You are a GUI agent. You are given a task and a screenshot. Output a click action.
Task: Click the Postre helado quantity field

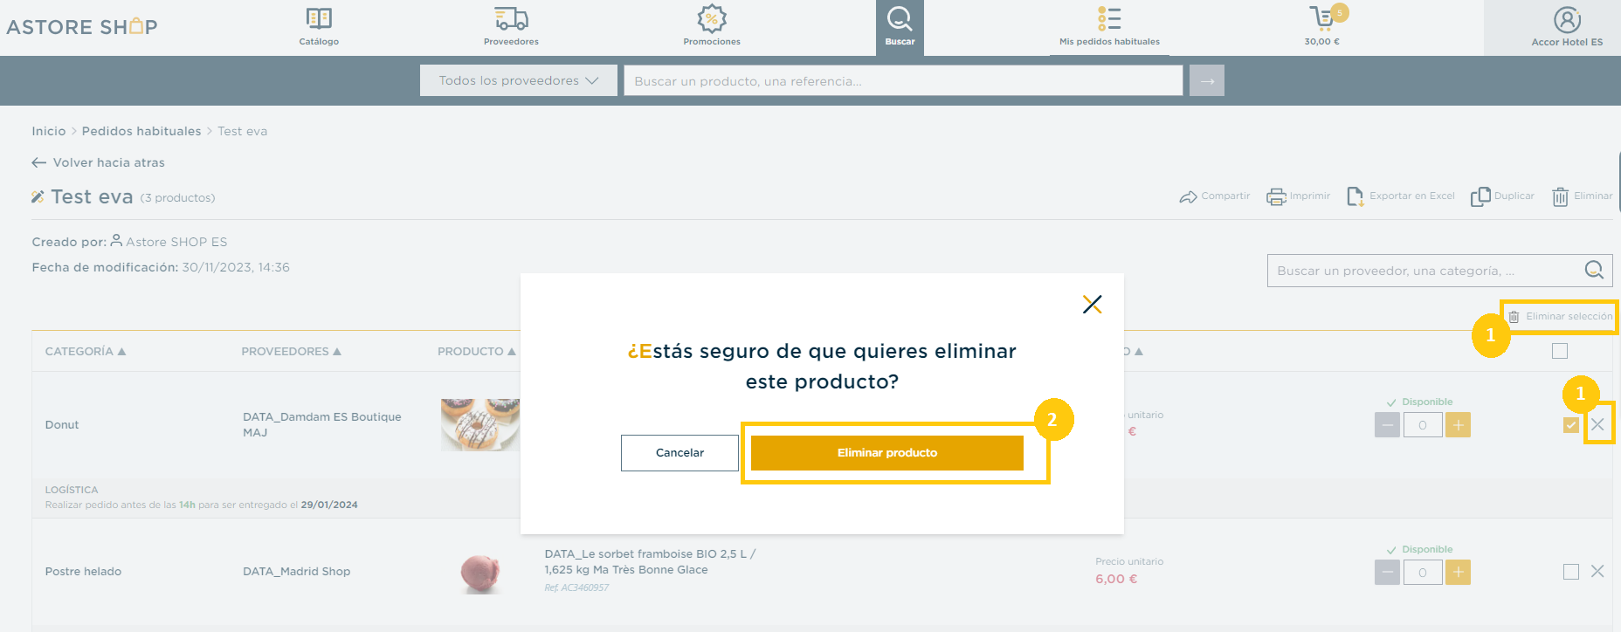coord(1423,573)
